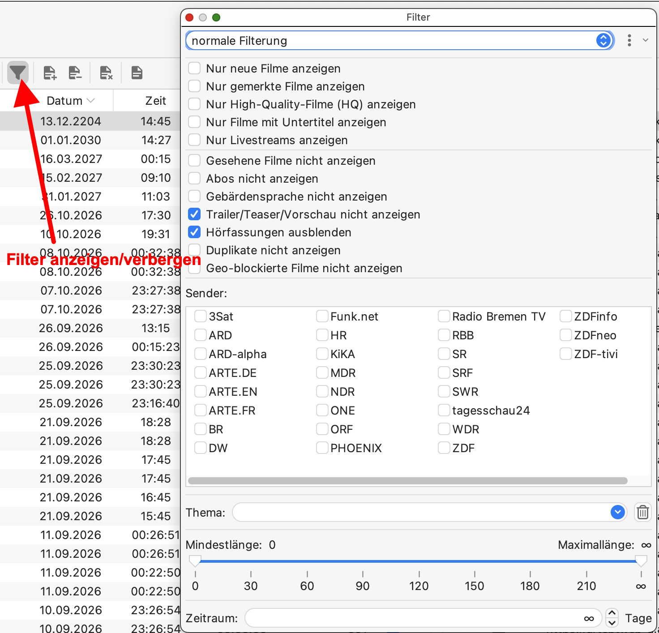
Task: Click the document-with-minus toolbar icon
Action: pyautogui.click(x=75, y=73)
